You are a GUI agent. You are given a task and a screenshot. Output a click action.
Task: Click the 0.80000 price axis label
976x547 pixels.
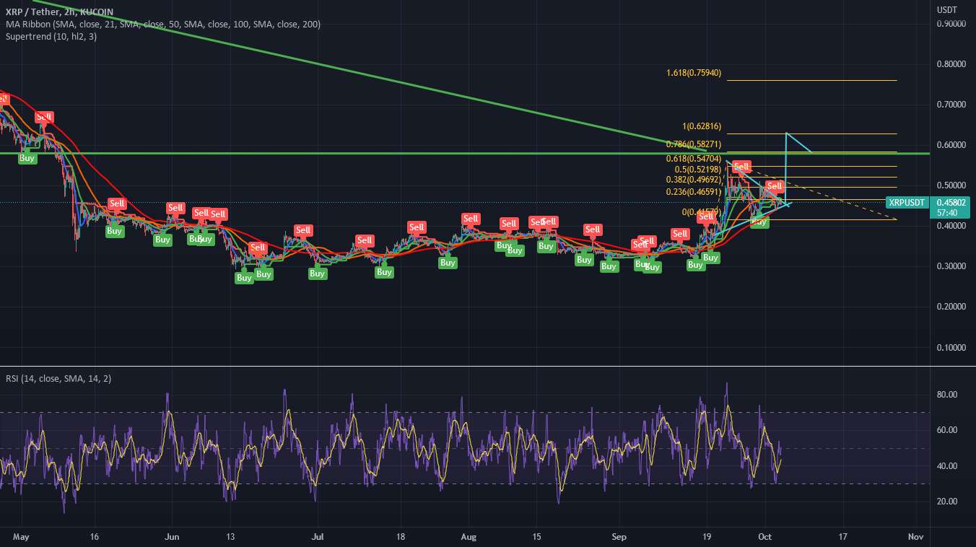pos(953,64)
